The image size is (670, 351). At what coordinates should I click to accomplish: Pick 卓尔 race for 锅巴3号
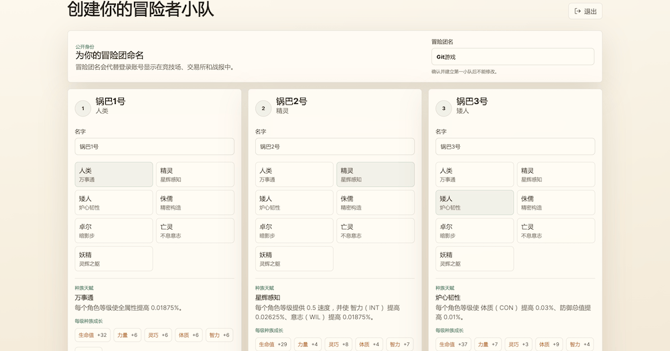tap(474, 230)
